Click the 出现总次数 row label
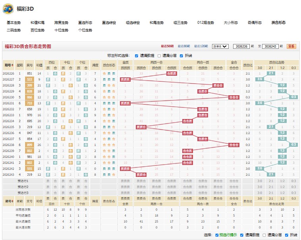Viewport: 301px width, 240px height. tap(23, 209)
